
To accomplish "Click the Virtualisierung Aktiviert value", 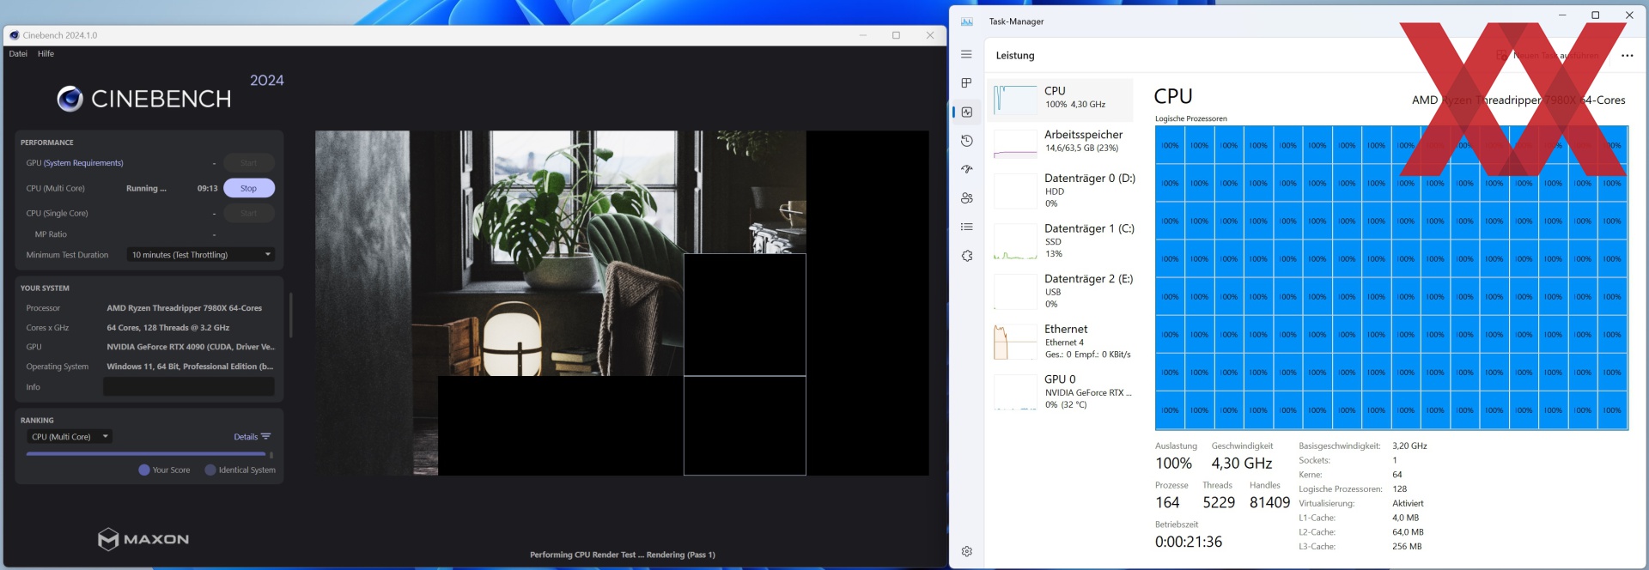I will (x=1408, y=504).
